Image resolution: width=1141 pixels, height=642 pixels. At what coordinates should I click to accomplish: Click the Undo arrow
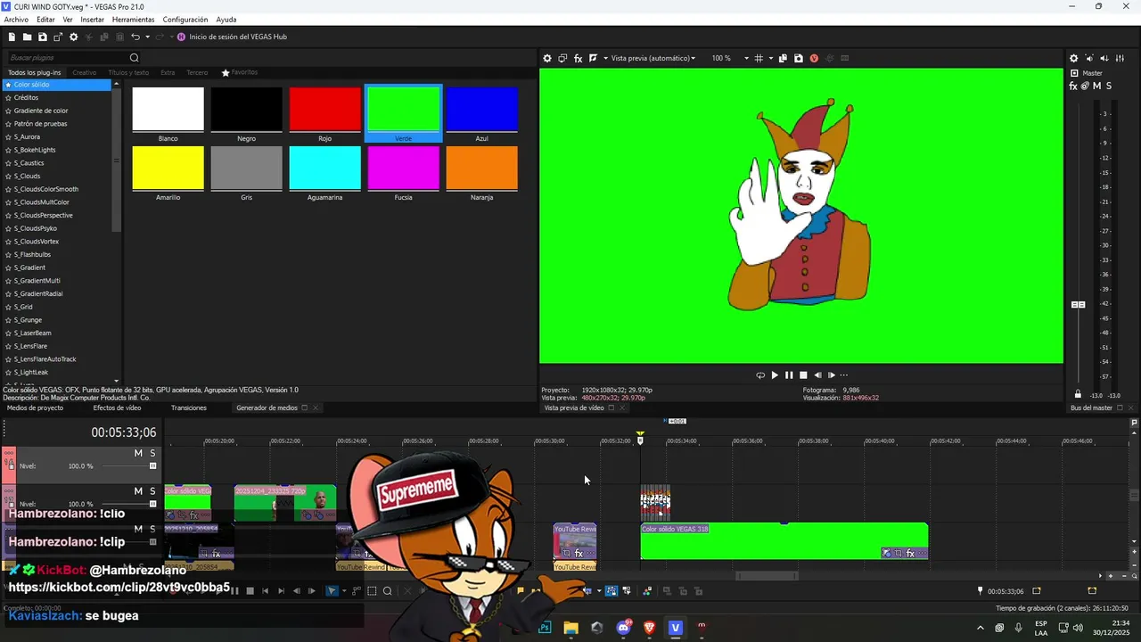pyautogui.click(x=135, y=37)
